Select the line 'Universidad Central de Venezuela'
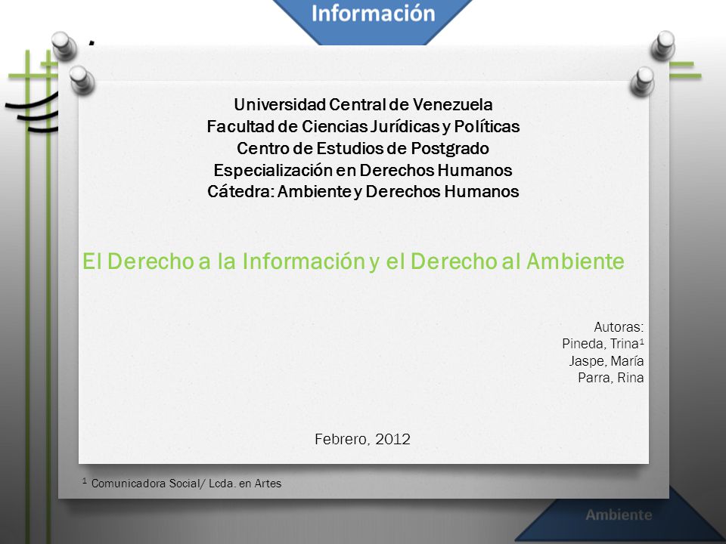The width and height of the screenshot is (726, 544). pyautogui.click(x=363, y=104)
